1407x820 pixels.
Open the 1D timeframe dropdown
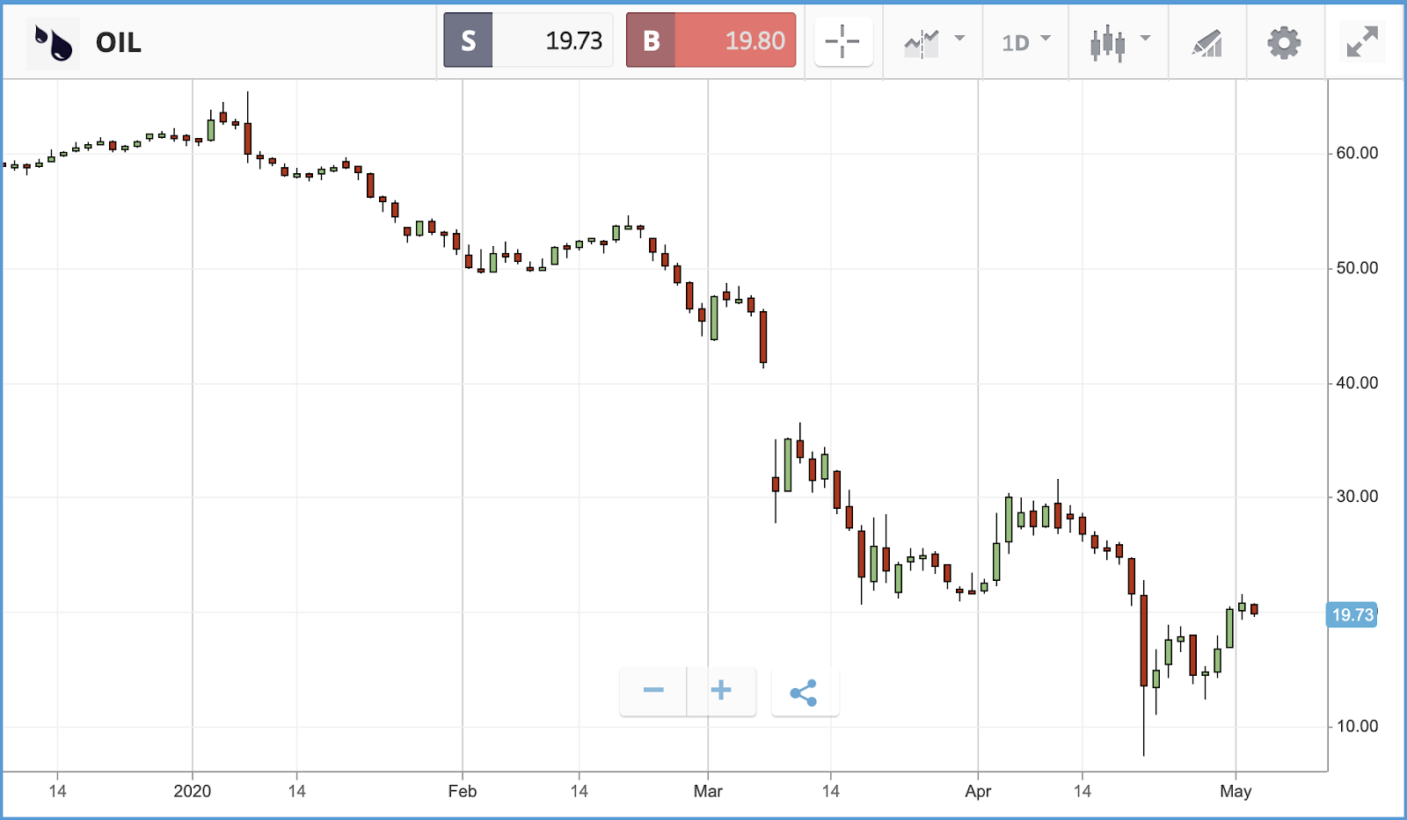(1025, 41)
